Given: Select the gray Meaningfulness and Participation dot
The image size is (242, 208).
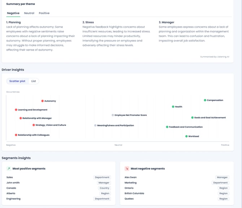Looking at the screenshot, I should coord(95,125).
